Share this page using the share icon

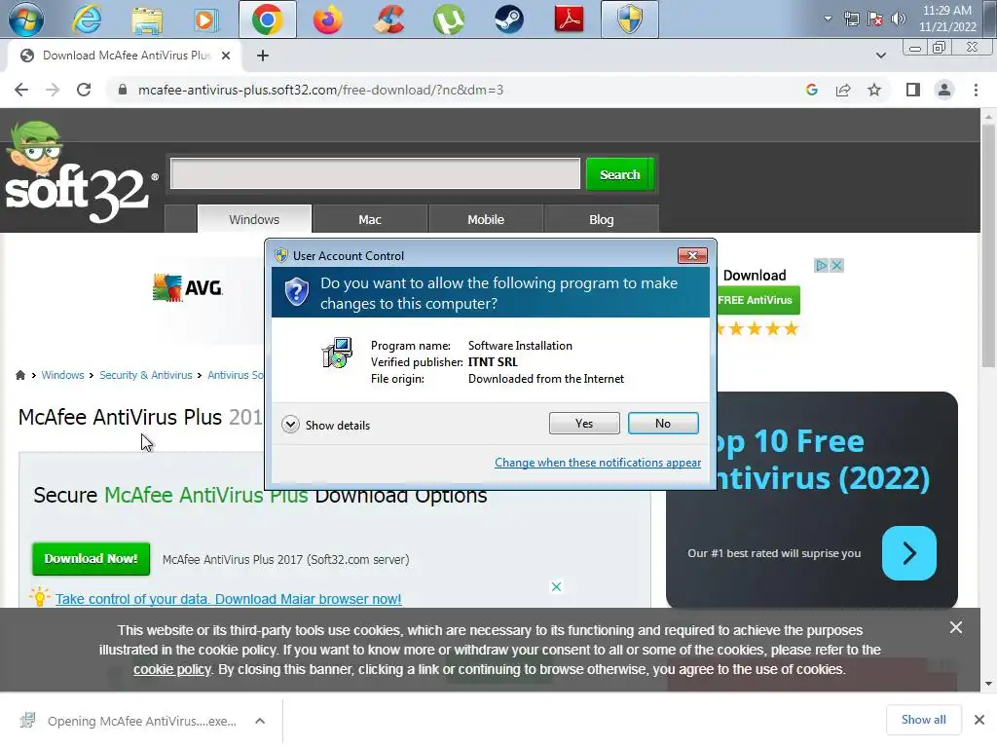843,90
